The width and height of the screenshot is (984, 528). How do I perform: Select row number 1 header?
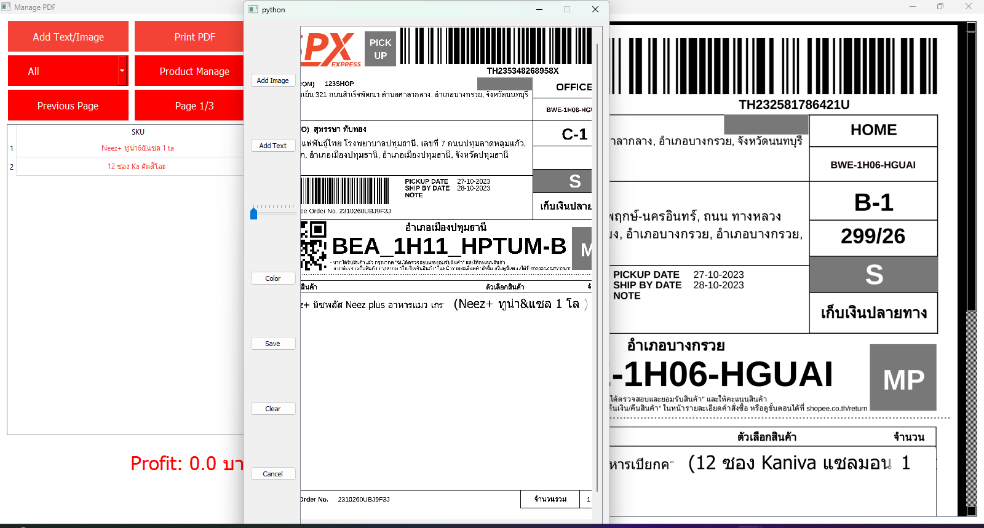point(12,148)
